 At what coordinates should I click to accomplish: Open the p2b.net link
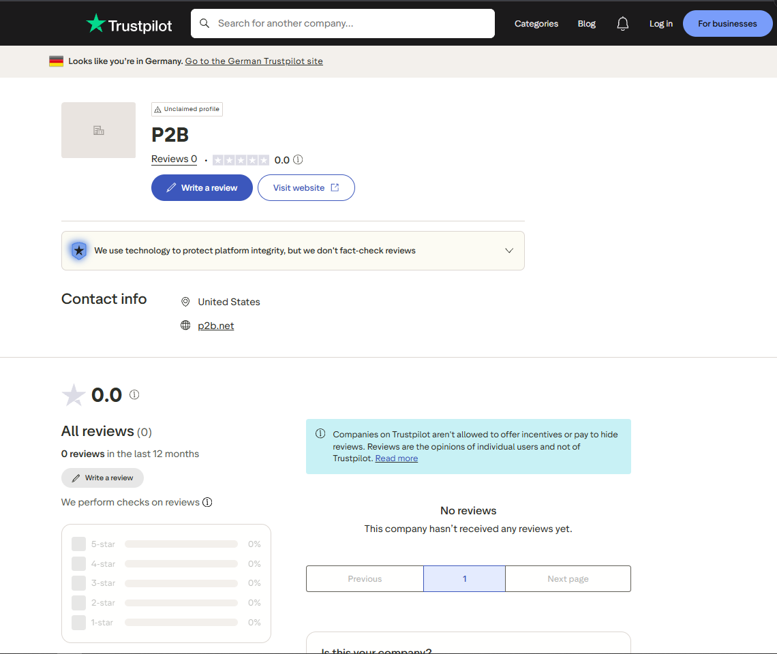click(215, 326)
